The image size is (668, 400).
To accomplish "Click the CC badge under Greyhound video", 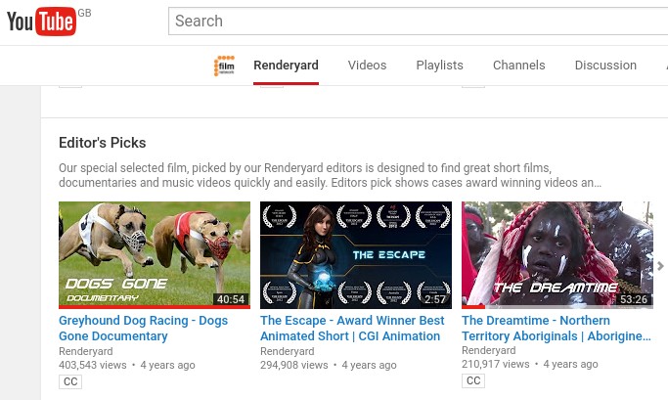I will (x=70, y=381).
